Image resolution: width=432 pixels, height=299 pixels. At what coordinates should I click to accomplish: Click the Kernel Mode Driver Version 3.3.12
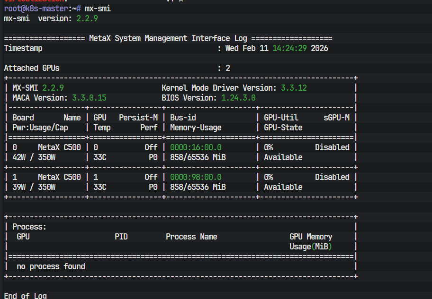(x=294, y=88)
